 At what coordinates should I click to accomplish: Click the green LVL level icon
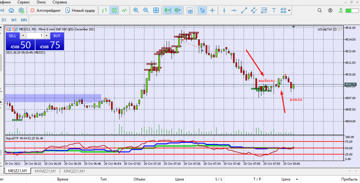[x=341, y=10]
